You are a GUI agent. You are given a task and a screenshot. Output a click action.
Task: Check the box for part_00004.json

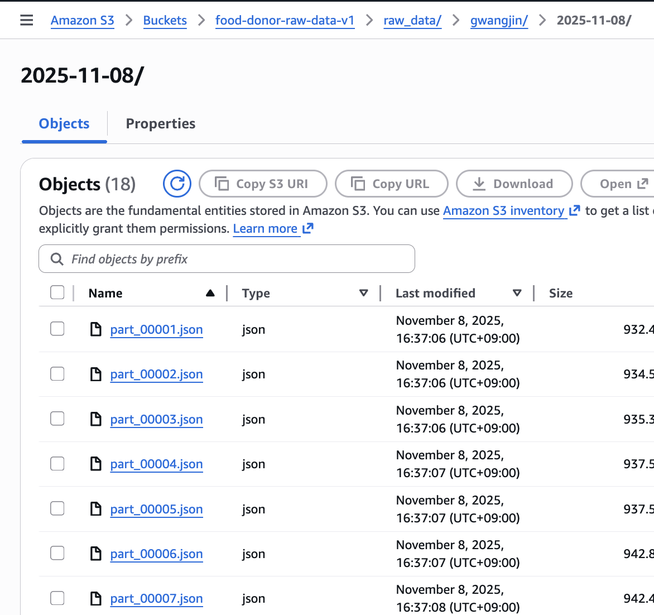click(57, 463)
